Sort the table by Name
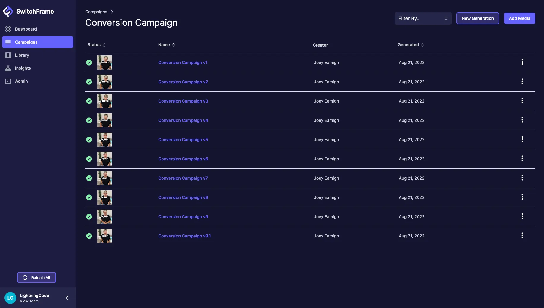The image size is (544, 308). 166,45
